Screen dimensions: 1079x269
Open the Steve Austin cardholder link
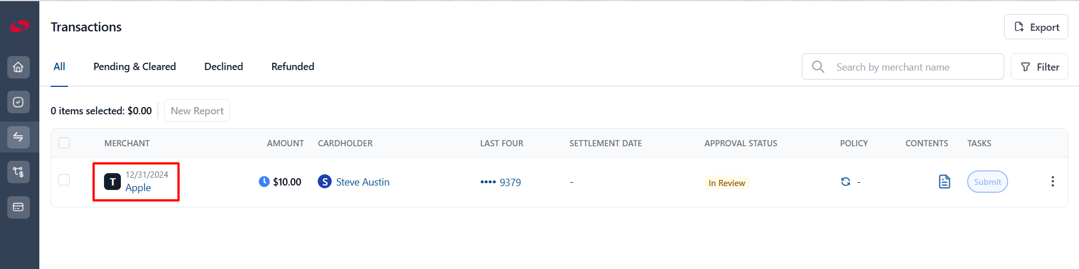point(363,182)
